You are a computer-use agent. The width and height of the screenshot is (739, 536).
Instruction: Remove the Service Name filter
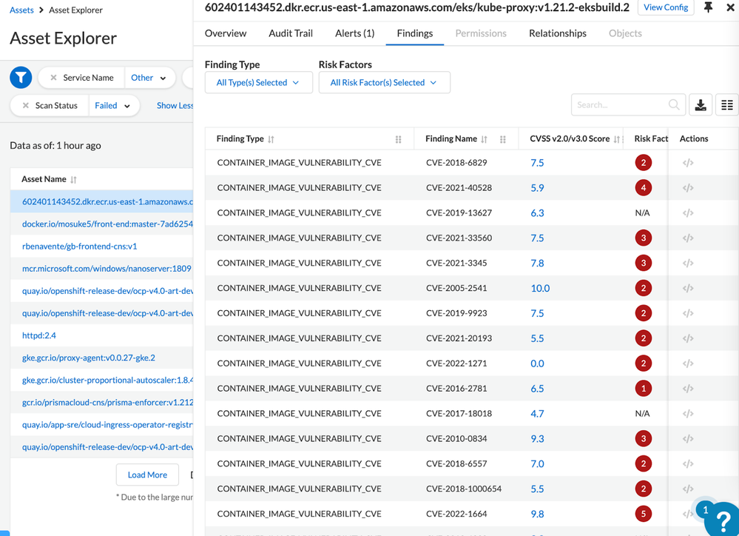(x=53, y=78)
